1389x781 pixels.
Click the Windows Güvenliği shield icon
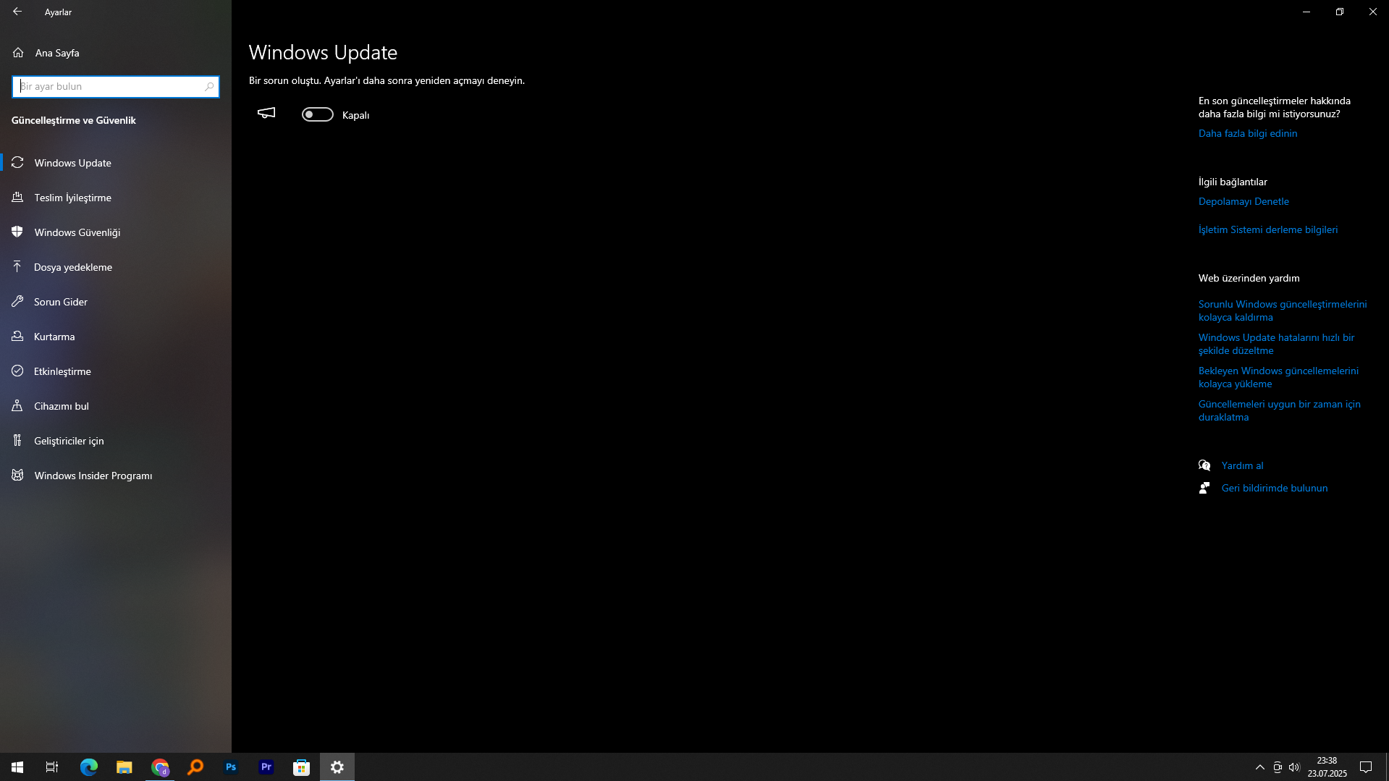click(17, 232)
